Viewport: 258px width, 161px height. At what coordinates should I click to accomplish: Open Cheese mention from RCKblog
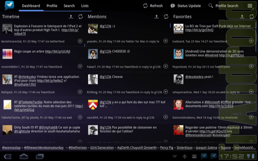point(111,77)
